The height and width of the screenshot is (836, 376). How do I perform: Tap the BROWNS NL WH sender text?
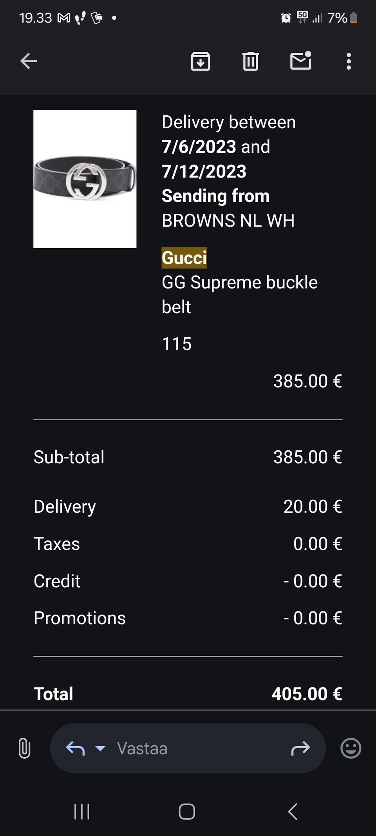coord(228,220)
